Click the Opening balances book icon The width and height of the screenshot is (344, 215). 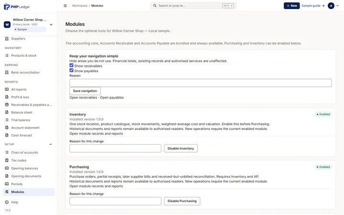(x=7, y=168)
